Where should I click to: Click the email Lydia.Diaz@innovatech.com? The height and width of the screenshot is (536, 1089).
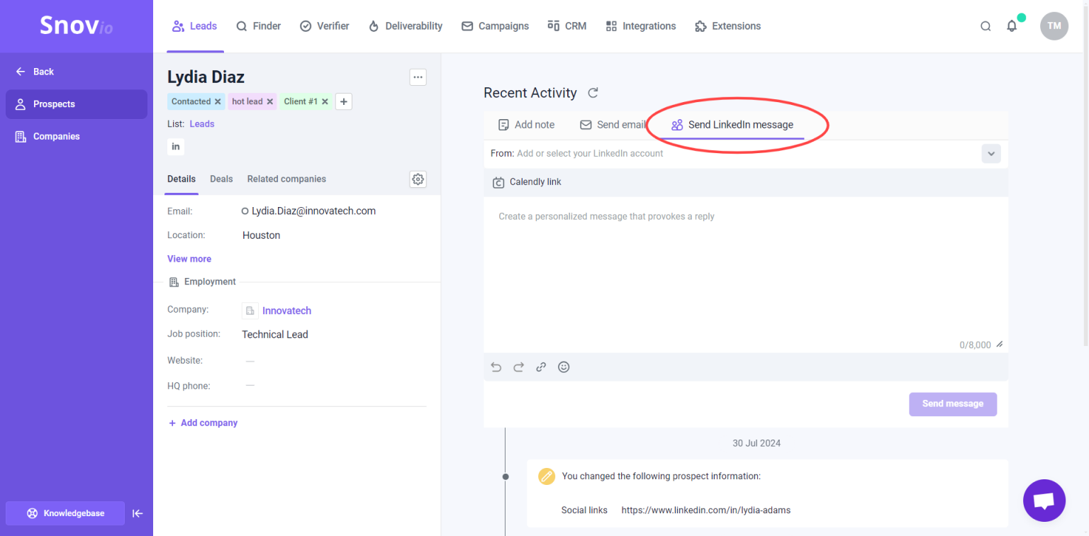click(x=313, y=211)
